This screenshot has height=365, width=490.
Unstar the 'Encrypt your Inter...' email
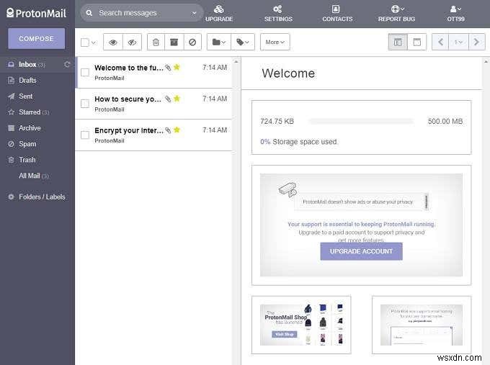(177, 130)
